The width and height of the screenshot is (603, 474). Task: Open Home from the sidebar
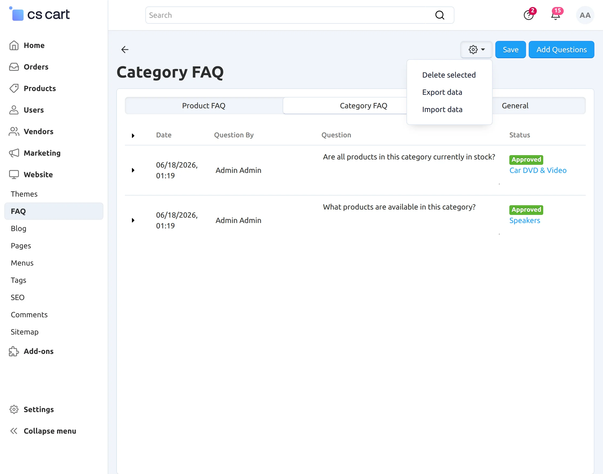tap(34, 45)
